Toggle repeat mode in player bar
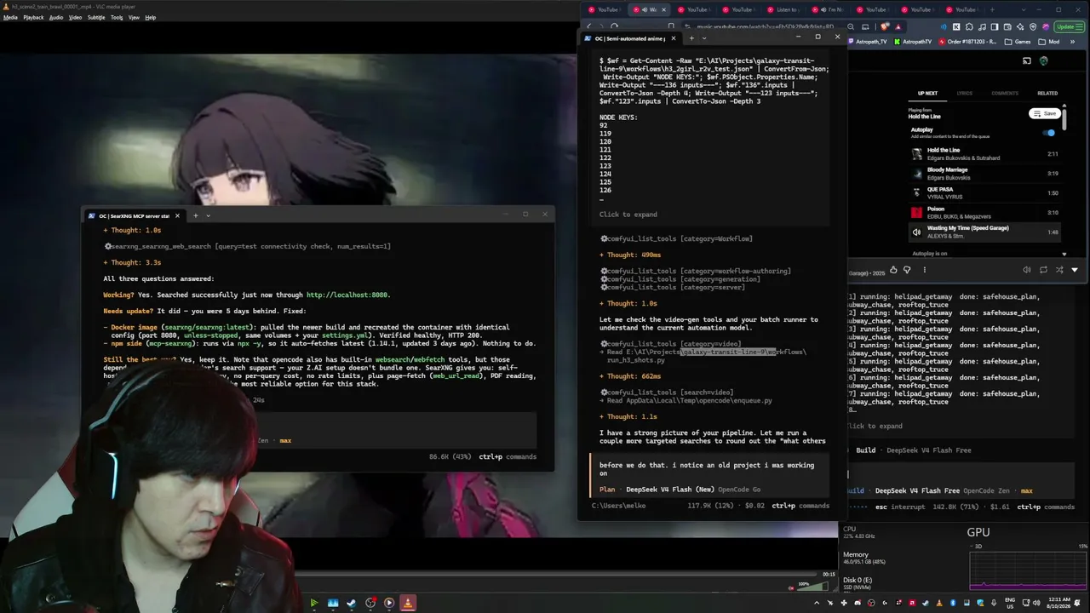Viewport: 1090px width, 613px height. [1043, 270]
